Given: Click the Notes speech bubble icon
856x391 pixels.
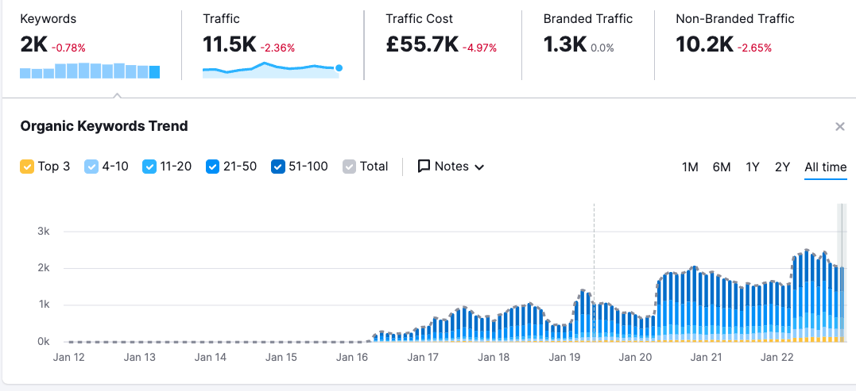Looking at the screenshot, I should 424,167.
